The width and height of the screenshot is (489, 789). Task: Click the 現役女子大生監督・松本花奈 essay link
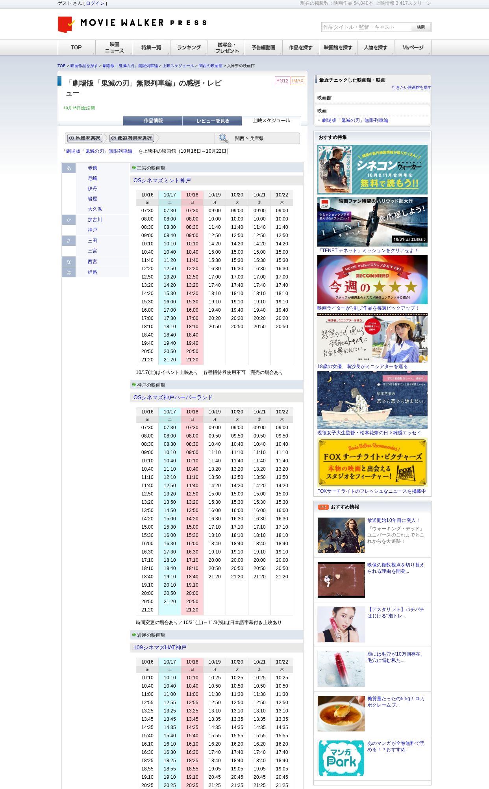click(x=369, y=433)
